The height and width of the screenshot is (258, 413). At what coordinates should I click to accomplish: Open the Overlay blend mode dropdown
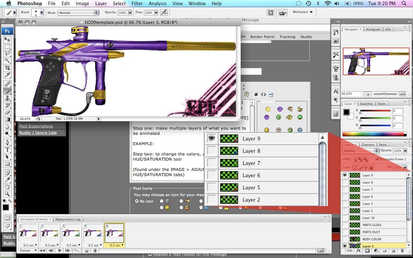(x=361, y=151)
